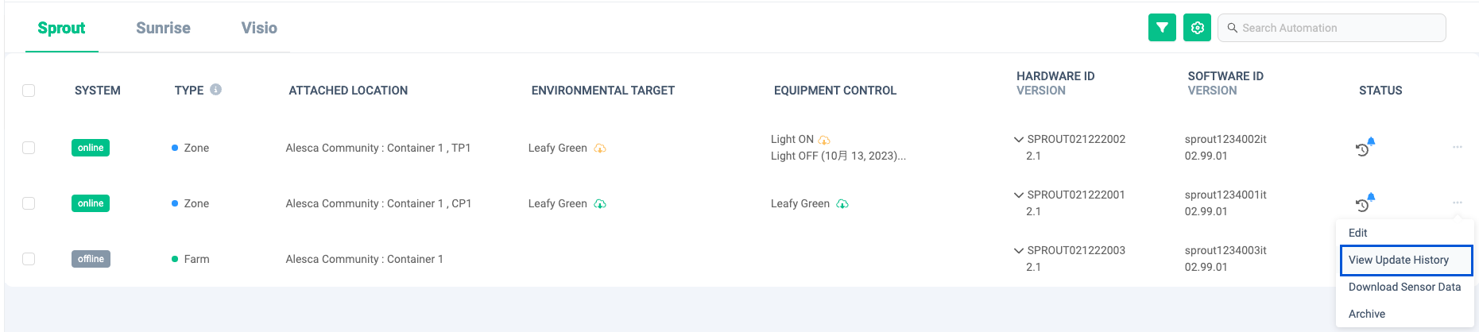Switch to the Sunrise tab
Viewport: 1479px width, 332px height.
click(x=163, y=28)
